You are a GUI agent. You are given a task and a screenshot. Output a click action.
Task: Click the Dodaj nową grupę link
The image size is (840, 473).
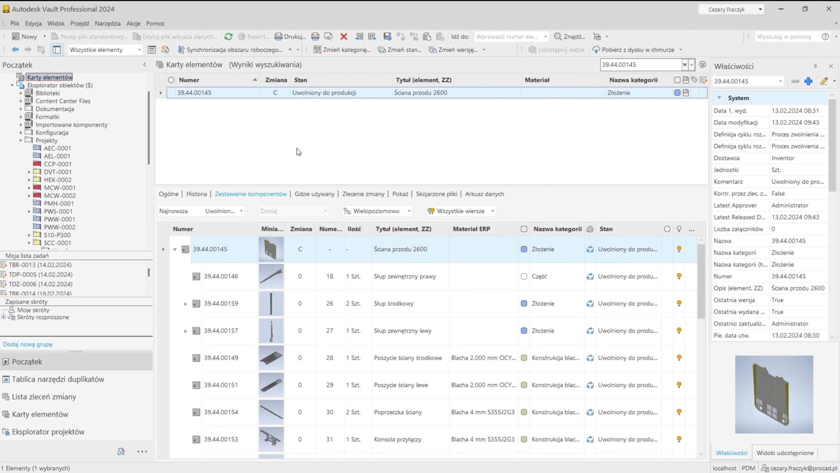tap(27, 344)
